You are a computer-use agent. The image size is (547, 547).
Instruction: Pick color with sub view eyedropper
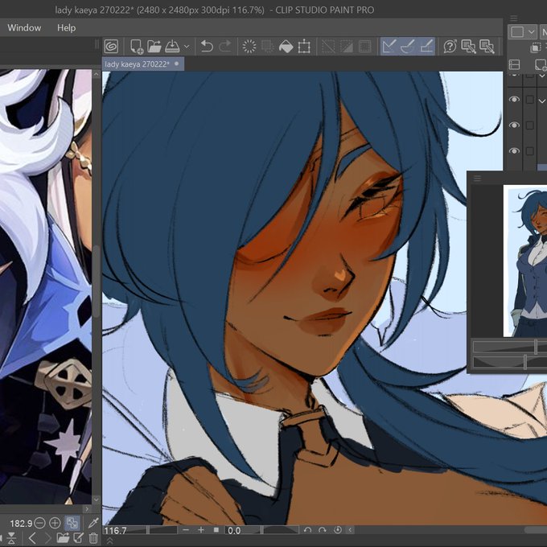click(x=93, y=523)
